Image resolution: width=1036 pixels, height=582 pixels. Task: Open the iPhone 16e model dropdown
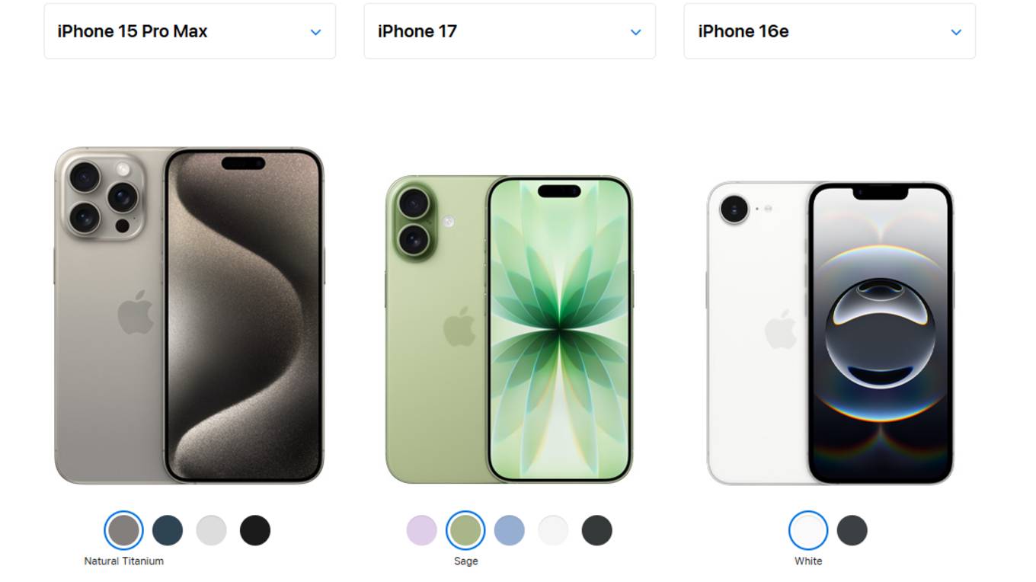click(830, 31)
